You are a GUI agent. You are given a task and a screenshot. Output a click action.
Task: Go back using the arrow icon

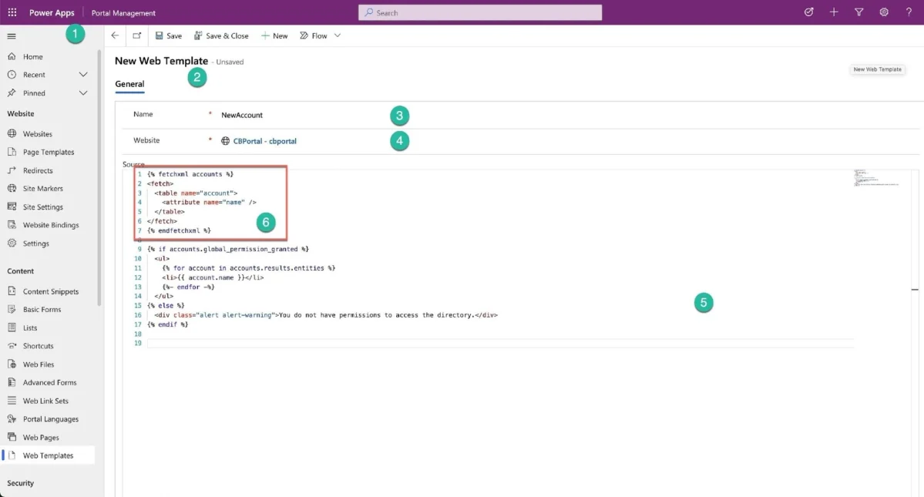tap(115, 35)
